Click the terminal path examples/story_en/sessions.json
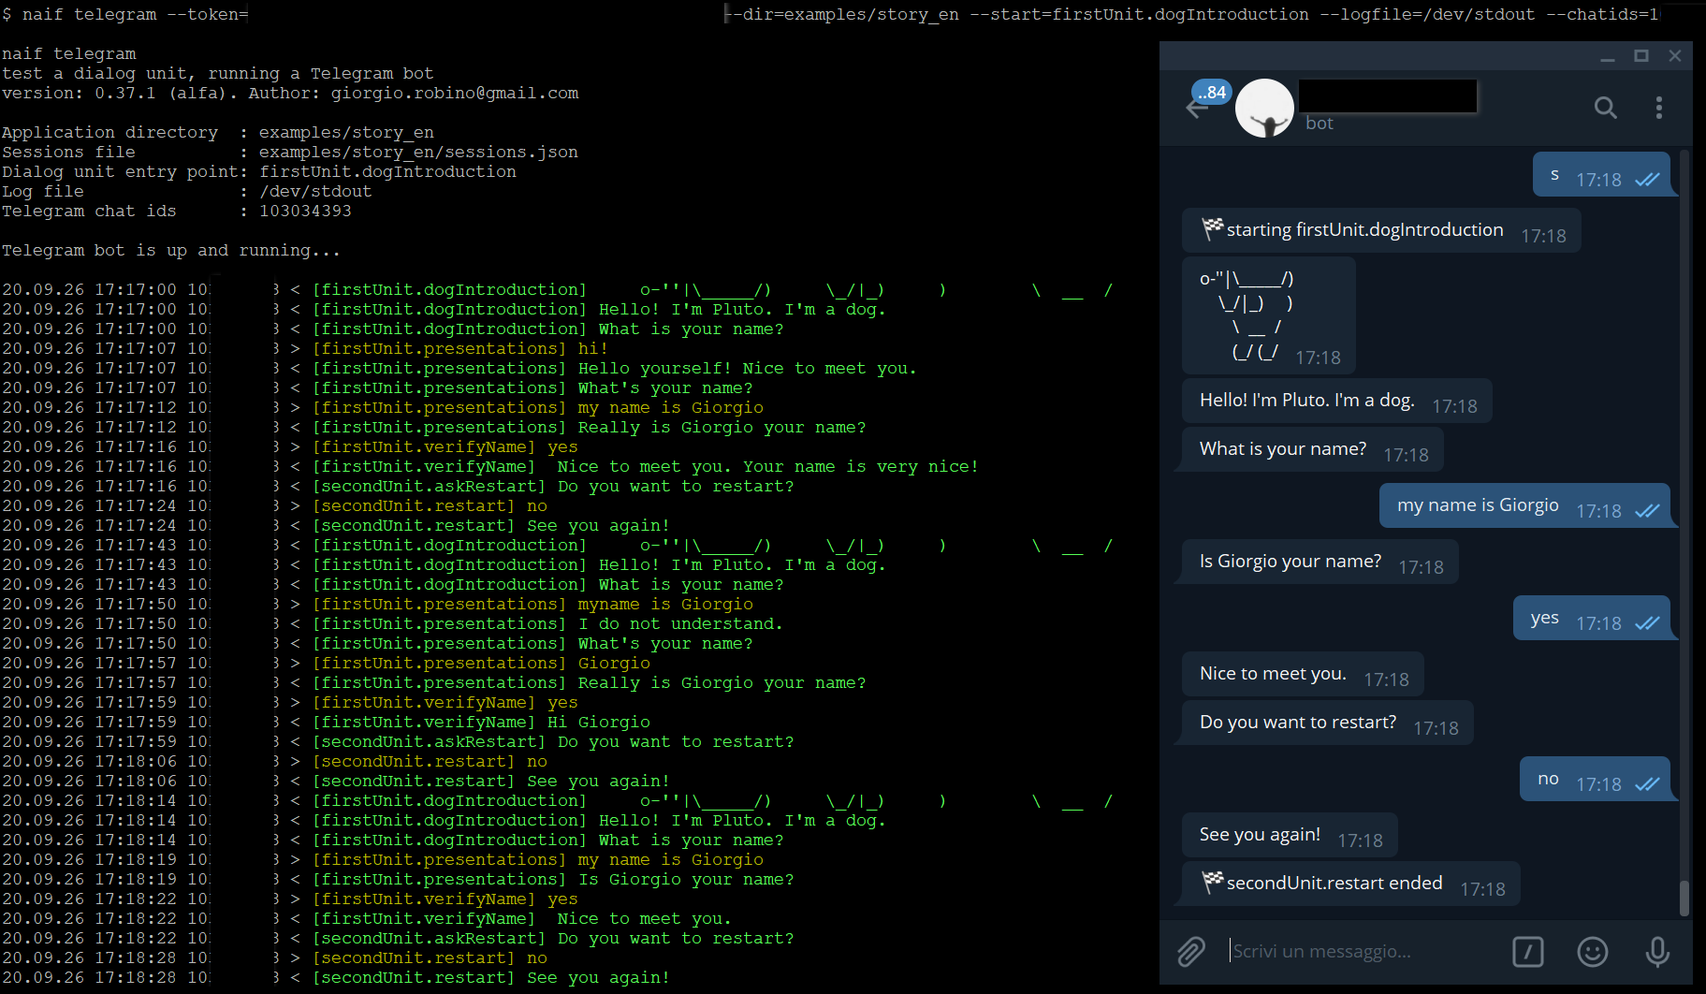 pyautogui.click(x=418, y=153)
